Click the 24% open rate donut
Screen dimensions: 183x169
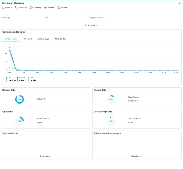click(19, 121)
